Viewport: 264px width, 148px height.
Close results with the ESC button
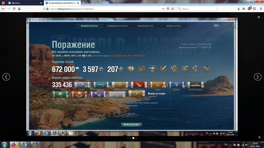coord(217,26)
